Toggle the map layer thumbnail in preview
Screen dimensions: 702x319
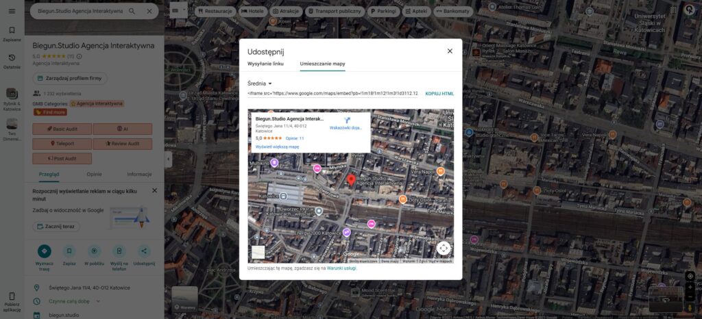tap(258, 252)
